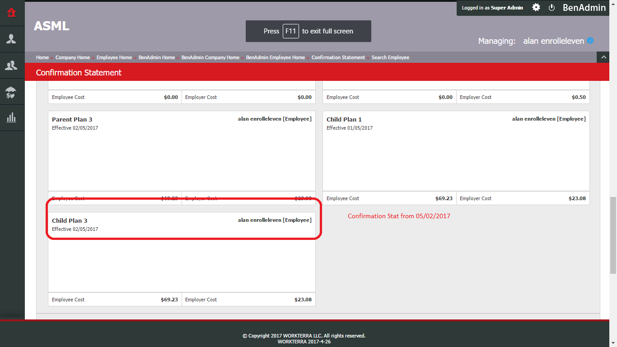Click the BenAdmin label in top bar
Image resolution: width=617 pixels, height=347 pixels.
coord(584,8)
